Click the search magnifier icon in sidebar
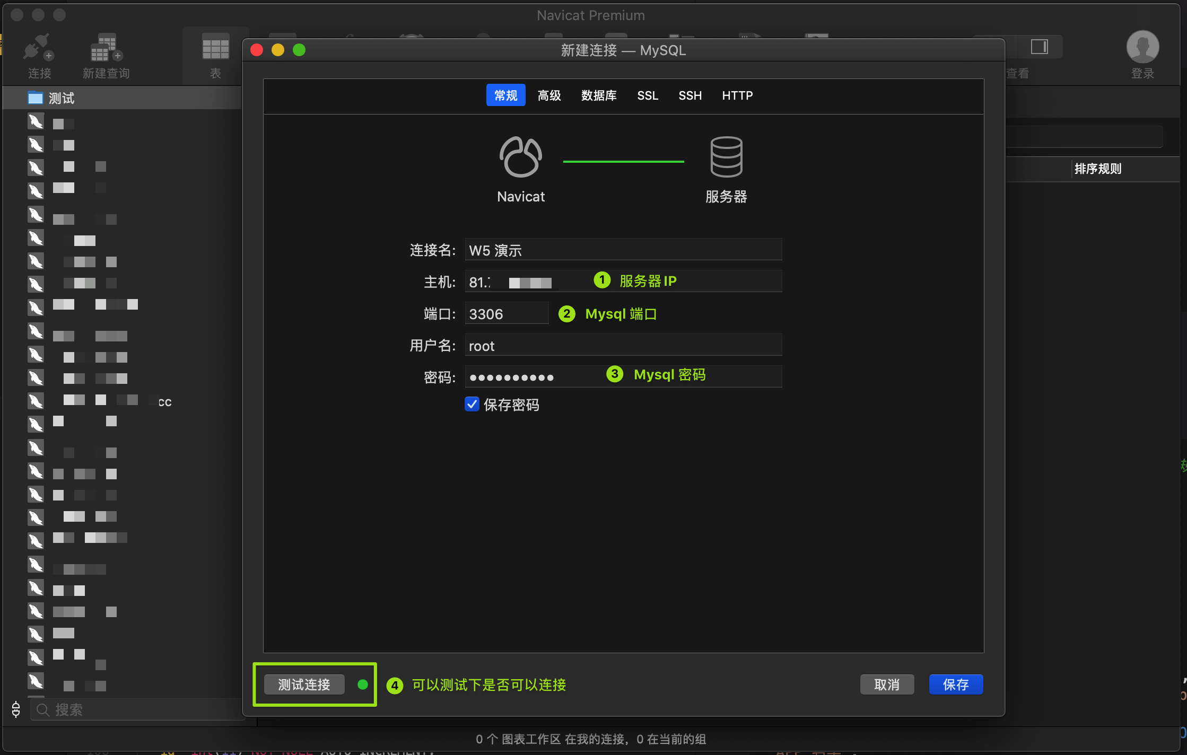Image resolution: width=1187 pixels, height=755 pixels. (43, 709)
